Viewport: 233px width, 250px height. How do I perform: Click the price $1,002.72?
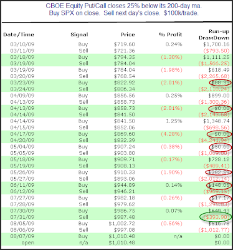122,224
